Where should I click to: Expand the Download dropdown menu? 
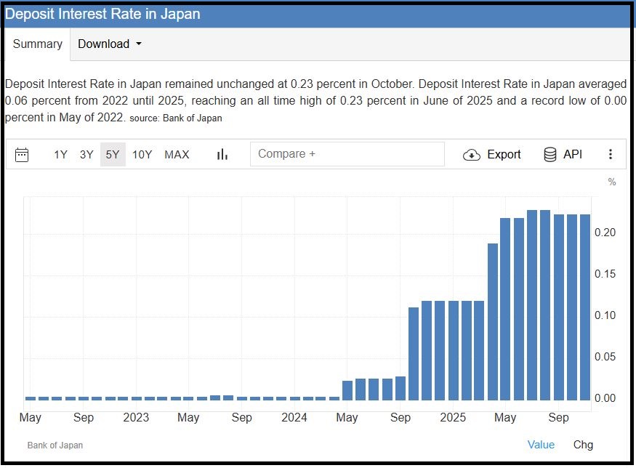tap(109, 44)
